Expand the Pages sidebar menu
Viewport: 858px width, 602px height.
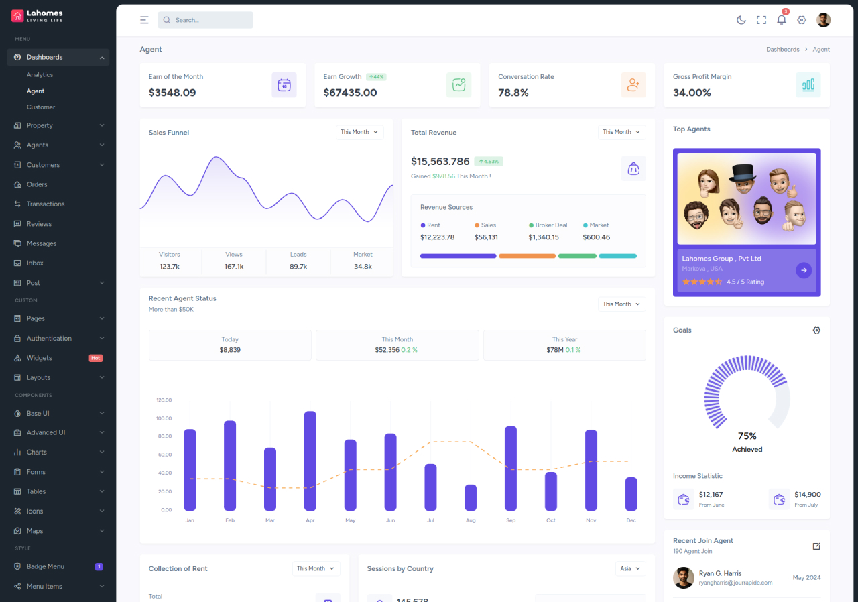58,318
